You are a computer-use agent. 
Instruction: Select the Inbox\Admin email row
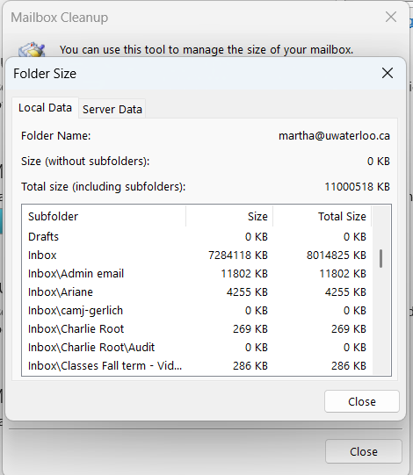coord(197,274)
